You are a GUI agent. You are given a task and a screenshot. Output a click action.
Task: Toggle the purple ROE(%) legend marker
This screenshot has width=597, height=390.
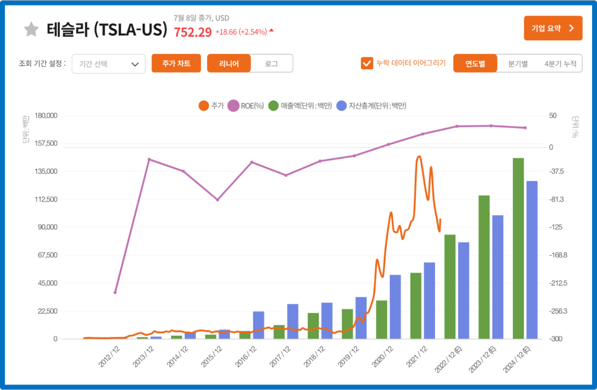pyautogui.click(x=234, y=106)
